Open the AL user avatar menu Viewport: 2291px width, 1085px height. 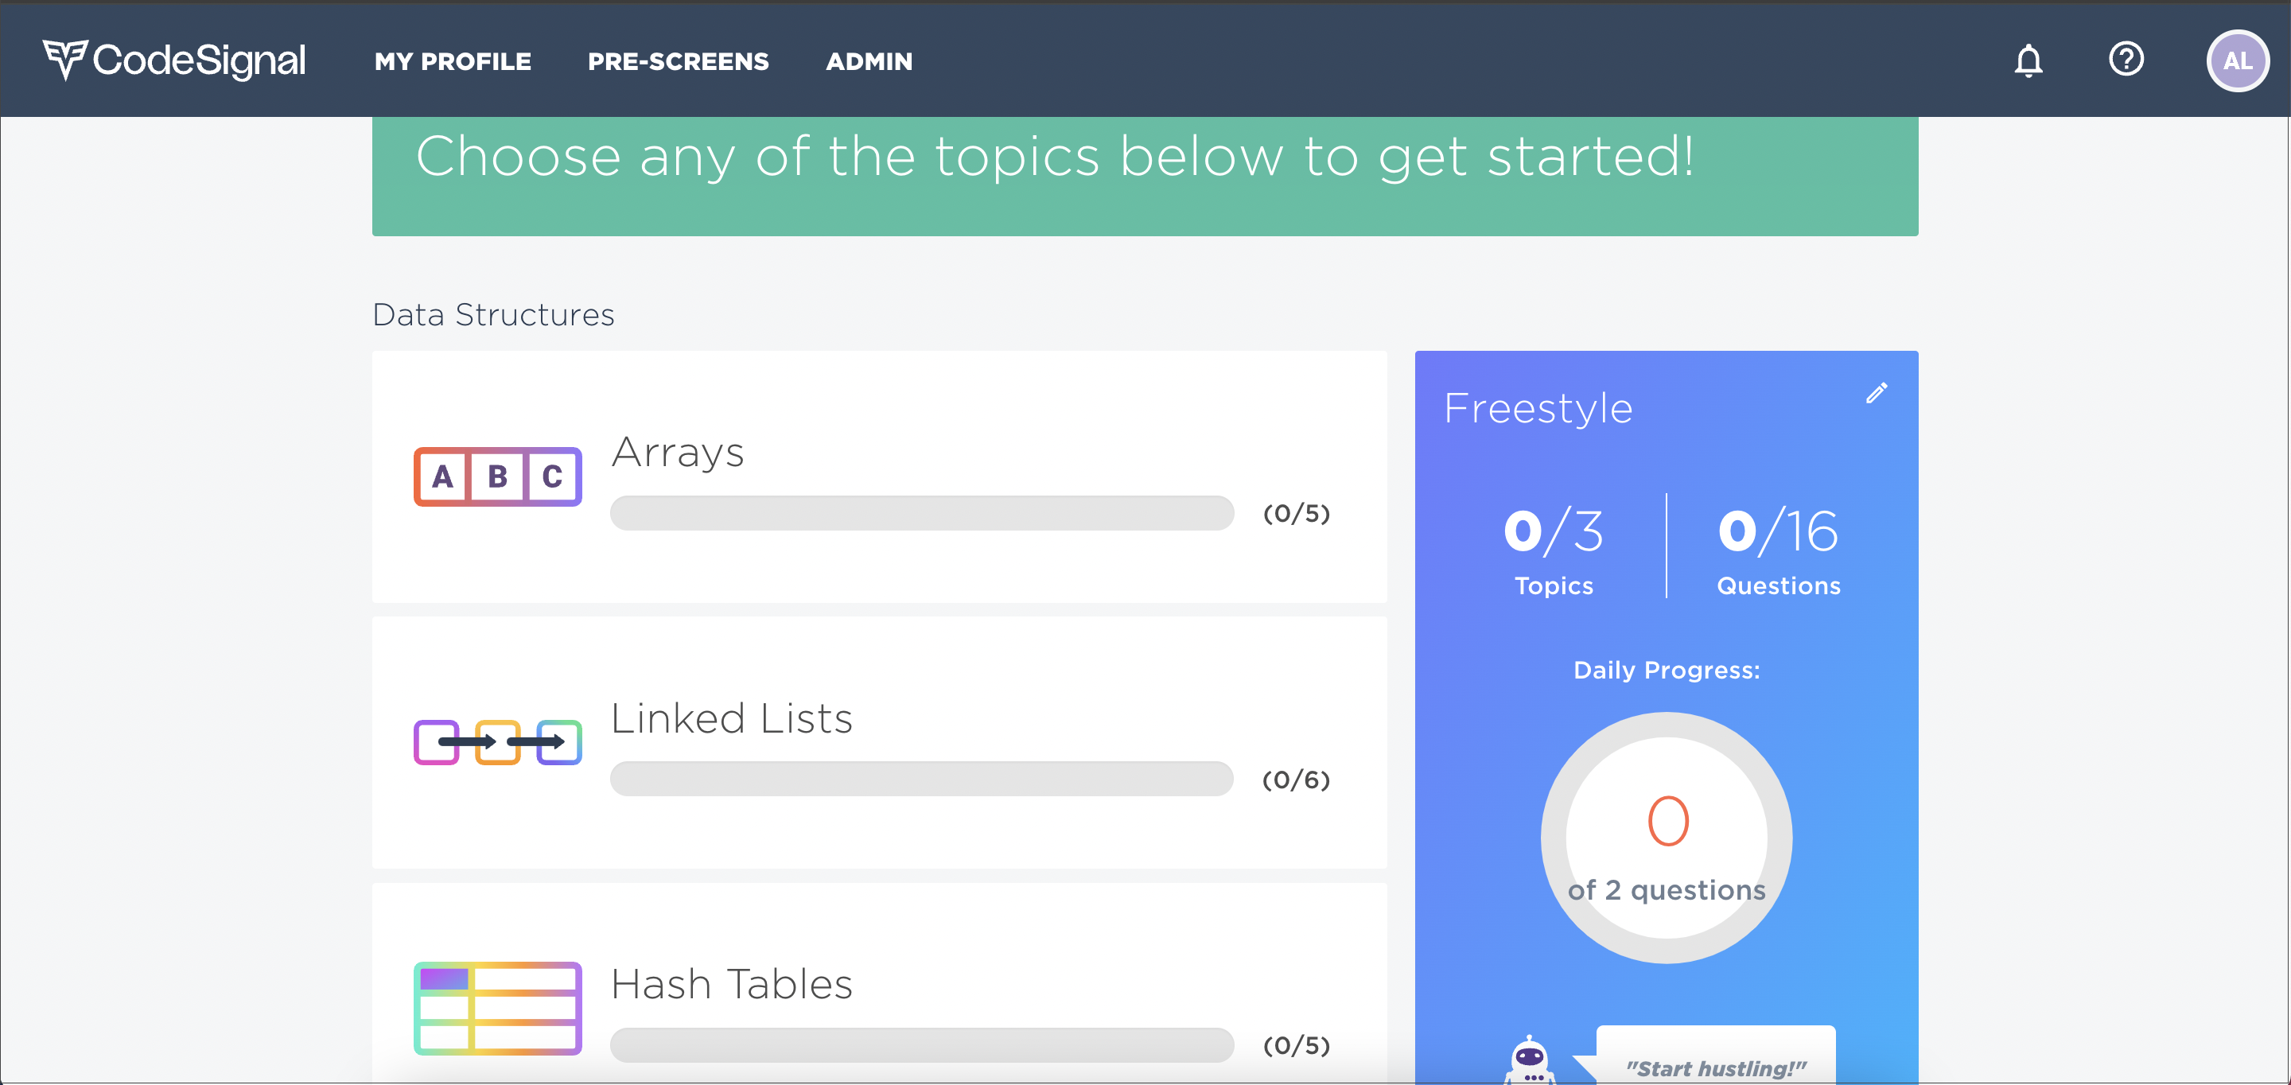pos(2237,60)
